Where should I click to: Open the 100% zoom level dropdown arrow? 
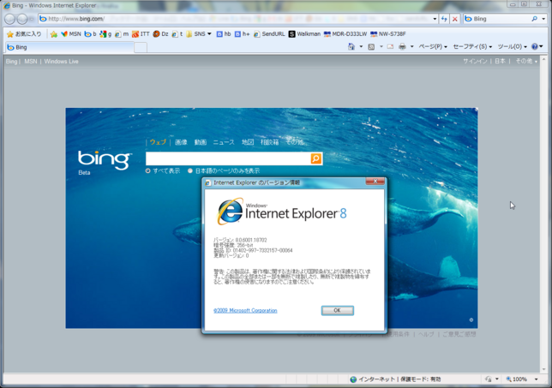pos(537,379)
